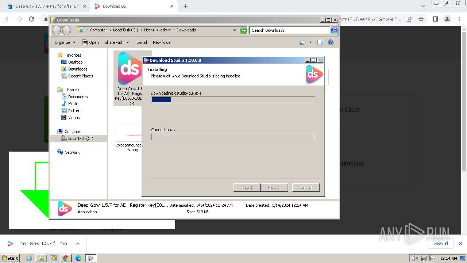Click Computer in the address breadcrumb

(x=99, y=30)
